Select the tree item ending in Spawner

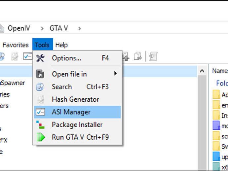[12, 83]
